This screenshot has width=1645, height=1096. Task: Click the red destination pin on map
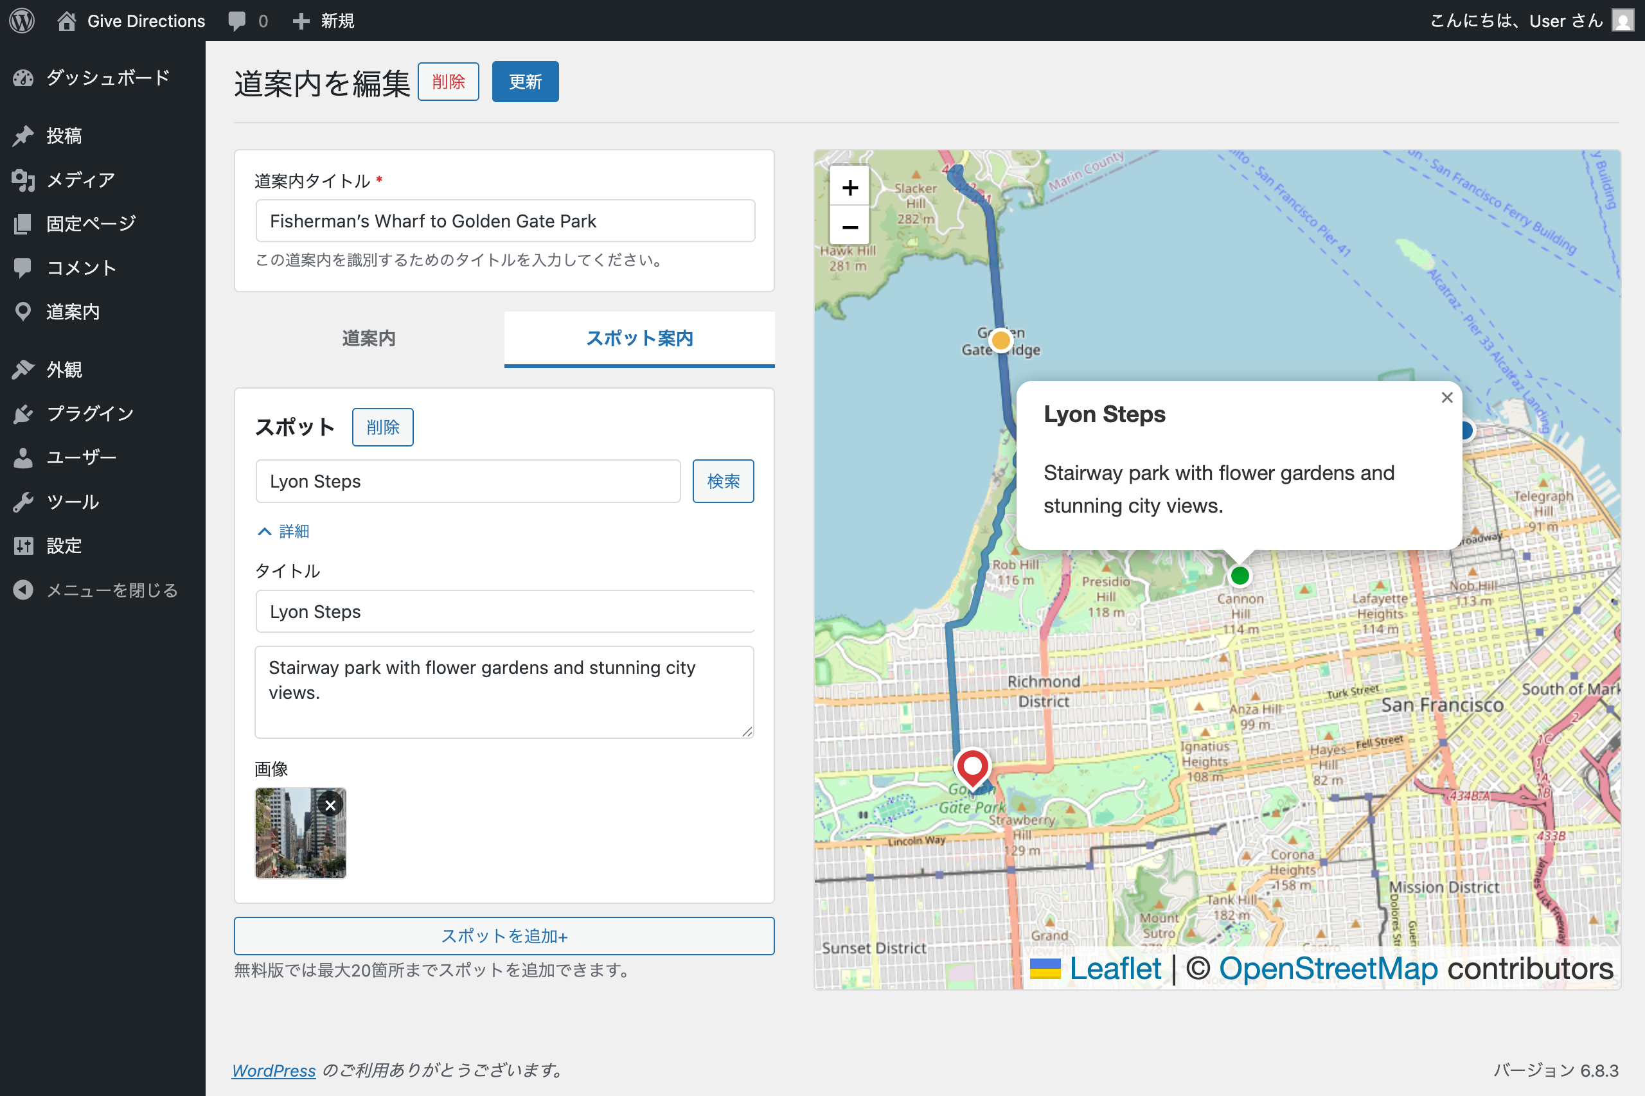(x=972, y=767)
